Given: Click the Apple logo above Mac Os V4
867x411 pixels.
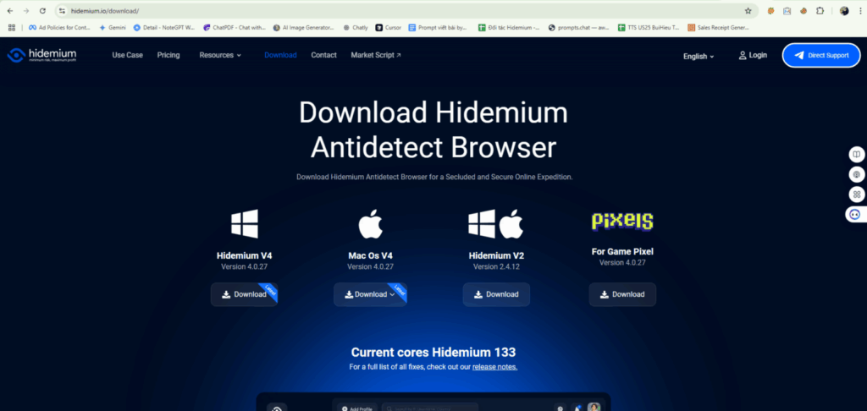Looking at the screenshot, I should (371, 224).
